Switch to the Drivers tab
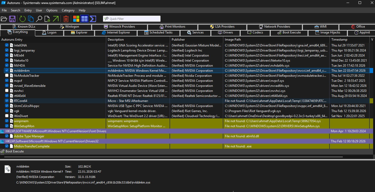The height and width of the screenshot is (192, 375). coord(225,33)
